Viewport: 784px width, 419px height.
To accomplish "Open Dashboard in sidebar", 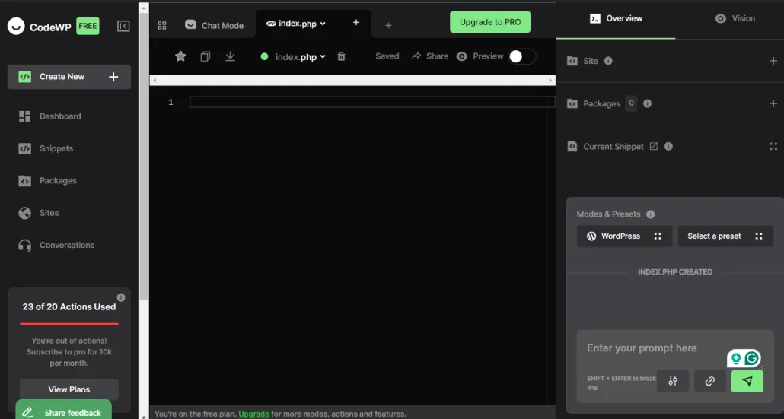I will tap(50, 116).
